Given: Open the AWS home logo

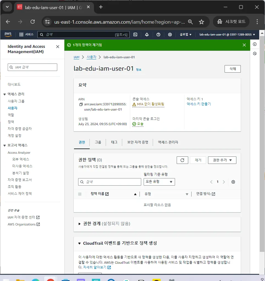Looking at the screenshot, I should pyautogui.click(x=8, y=34).
